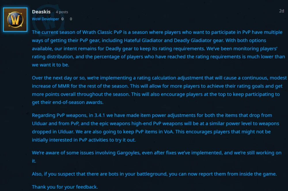Open Deaskis's WoW logo avatar
Viewport: 288px width, 191px height.
pos(15,20)
